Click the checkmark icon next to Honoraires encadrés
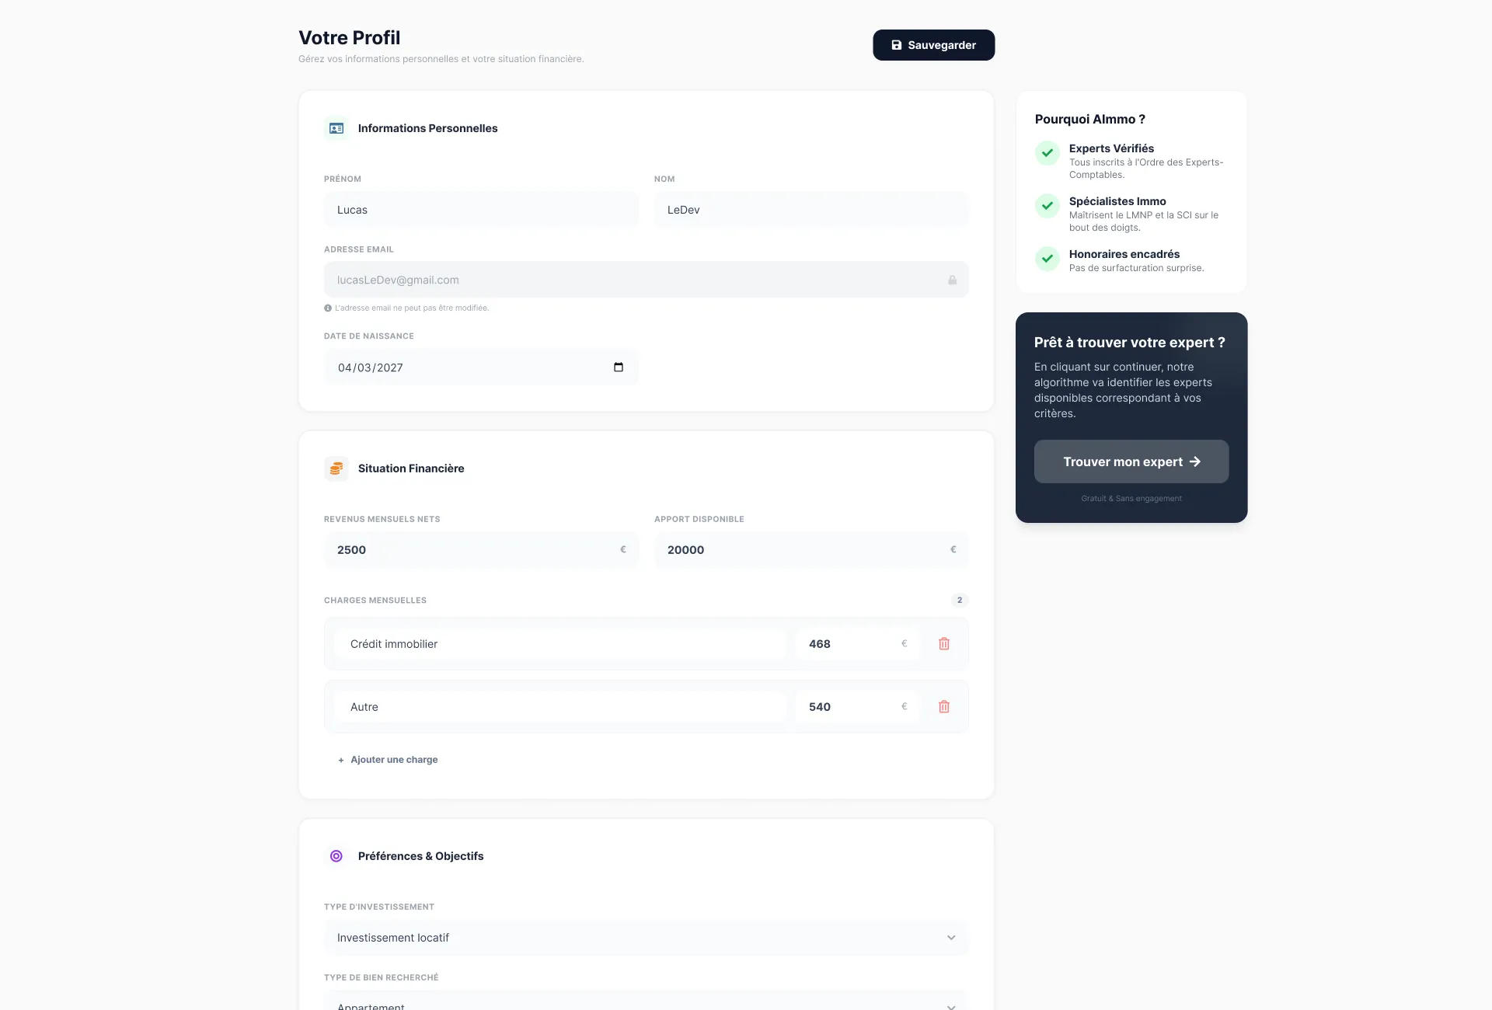Screen dimensions: 1492x1010 point(1048,259)
